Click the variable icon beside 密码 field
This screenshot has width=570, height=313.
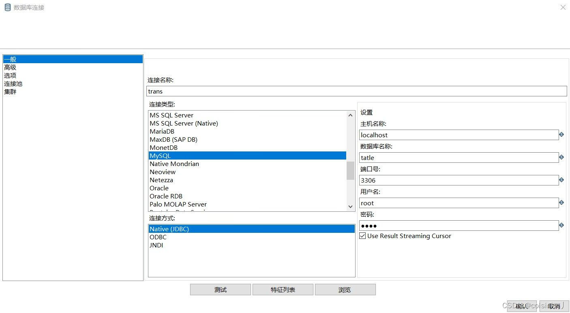click(x=561, y=225)
